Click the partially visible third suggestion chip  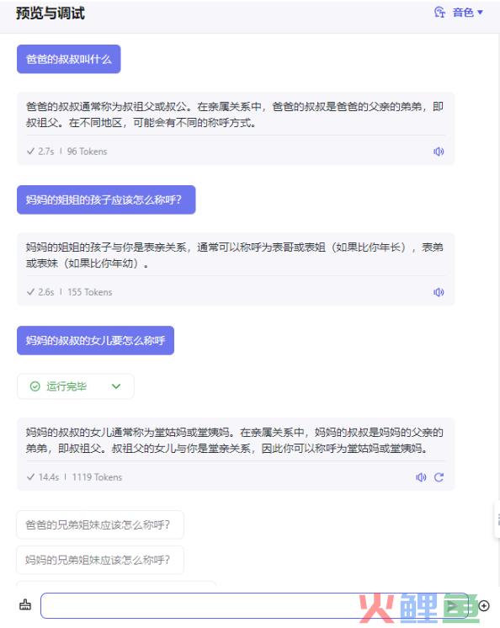coord(116,583)
